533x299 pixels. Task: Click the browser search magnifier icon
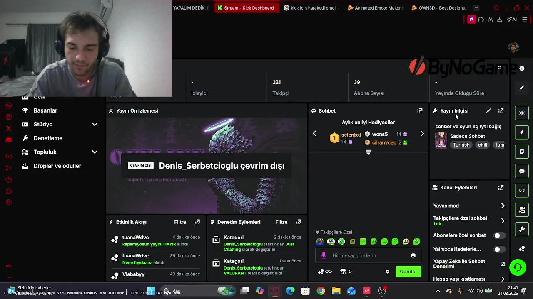(x=496, y=8)
